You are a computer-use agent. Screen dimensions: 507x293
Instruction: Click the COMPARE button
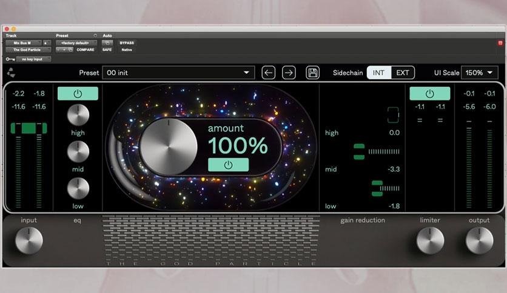[x=85, y=50]
